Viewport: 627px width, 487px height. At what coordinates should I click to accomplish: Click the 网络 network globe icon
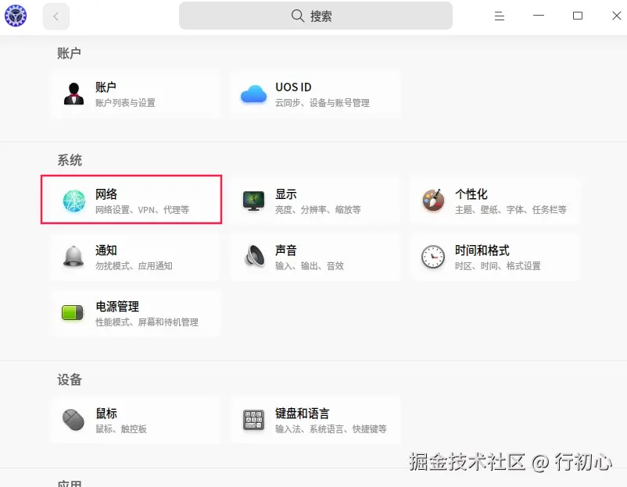click(74, 201)
